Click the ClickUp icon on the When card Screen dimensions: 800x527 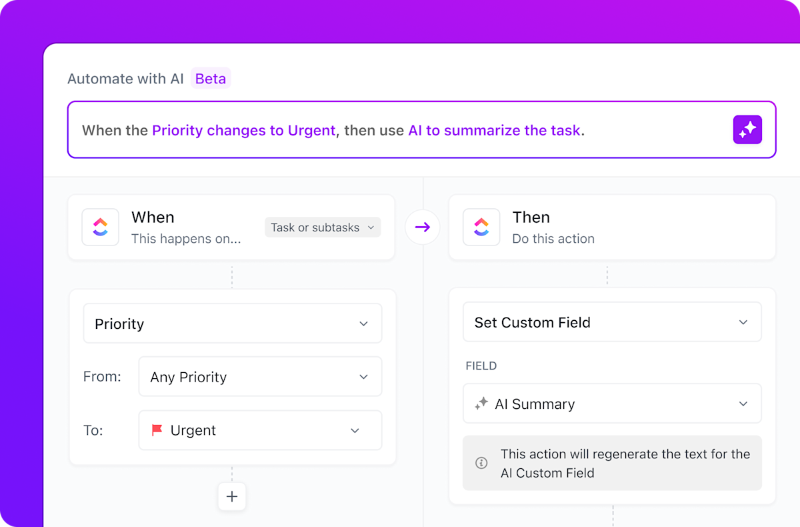[100, 227]
